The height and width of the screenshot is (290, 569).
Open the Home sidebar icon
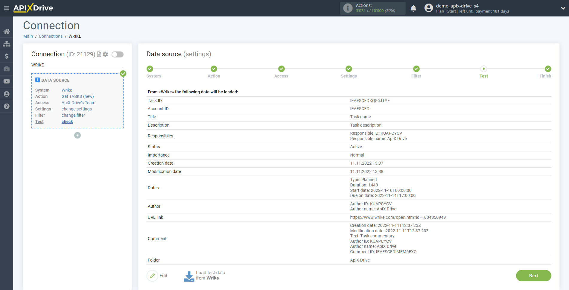pyautogui.click(x=7, y=31)
